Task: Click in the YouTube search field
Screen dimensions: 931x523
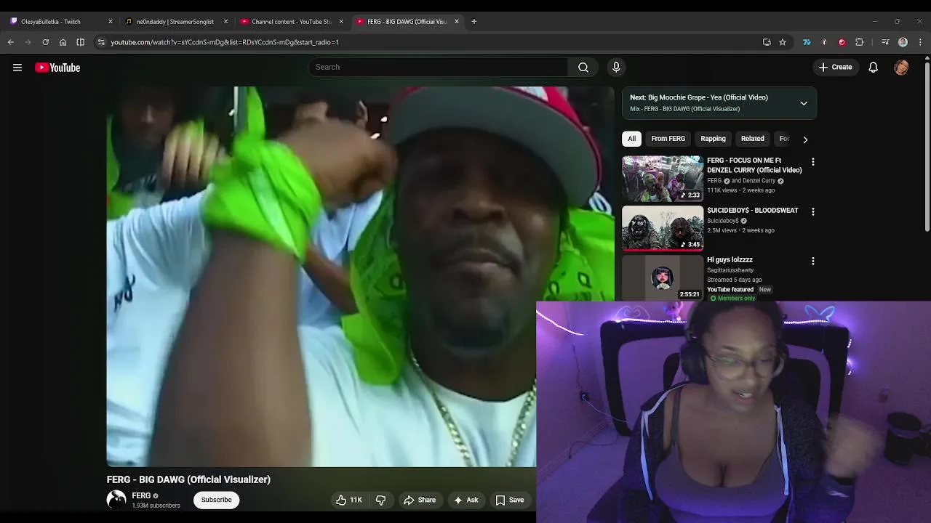Action: 438,68
